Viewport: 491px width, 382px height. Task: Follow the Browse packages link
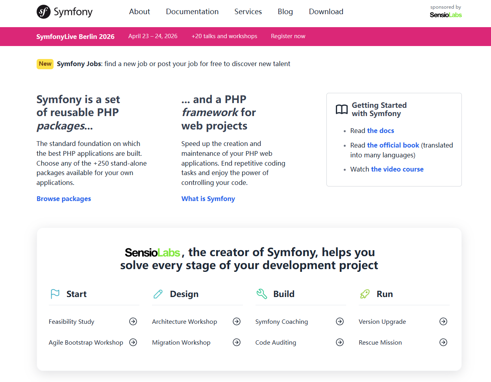pyautogui.click(x=64, y=199)
